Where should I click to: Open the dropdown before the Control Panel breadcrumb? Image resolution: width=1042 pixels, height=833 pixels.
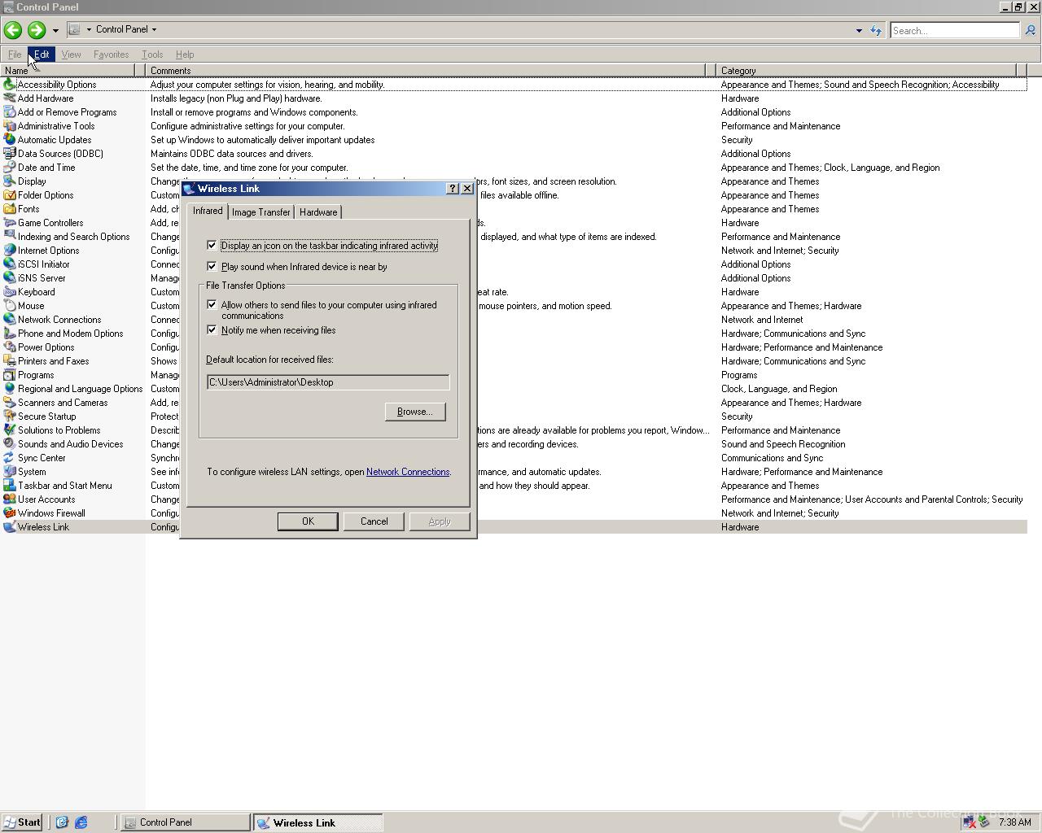click(89, 29)
